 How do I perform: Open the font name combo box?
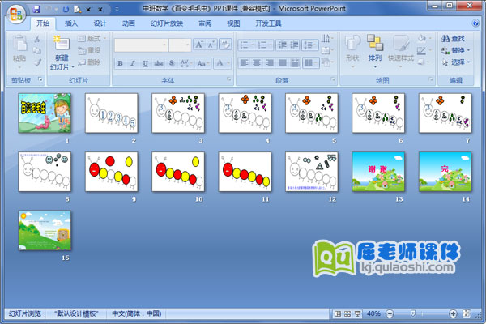coord(141,45)
